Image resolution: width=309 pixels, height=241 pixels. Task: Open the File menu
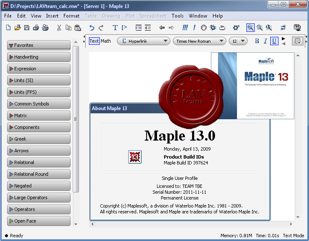(8, 16)
